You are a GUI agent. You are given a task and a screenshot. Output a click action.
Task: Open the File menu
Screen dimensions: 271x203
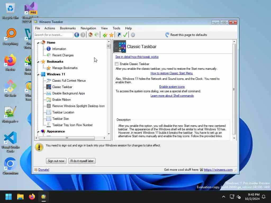tap(38, 28)
